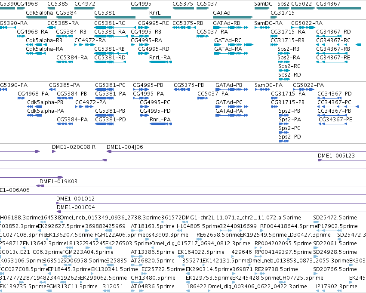Select BAC clone DME1-020C08.R
The height and width of the screenshot is (293, 366).
(54, 151)
